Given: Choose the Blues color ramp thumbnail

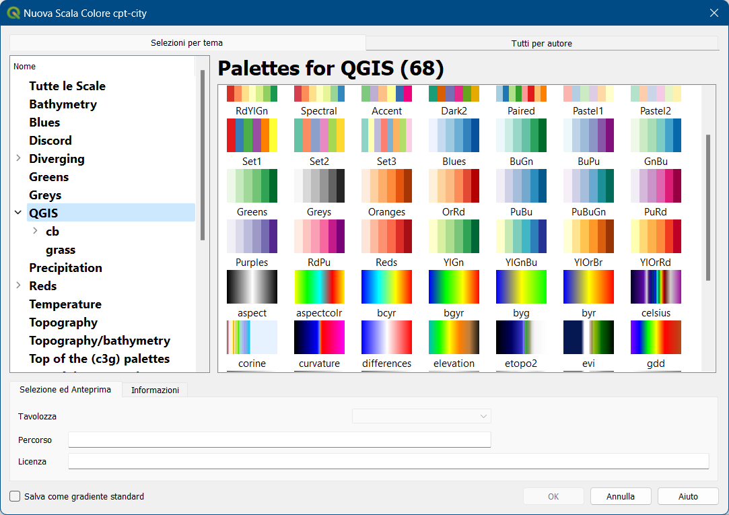Looking at the screenshot, I should click(454, 135).
